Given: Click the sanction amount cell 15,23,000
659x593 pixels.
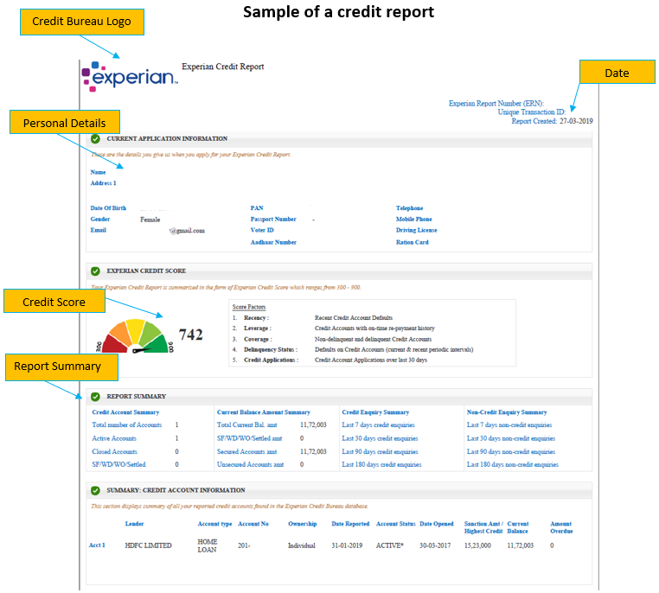Looking at the screenshot, I should click(477, 545).
